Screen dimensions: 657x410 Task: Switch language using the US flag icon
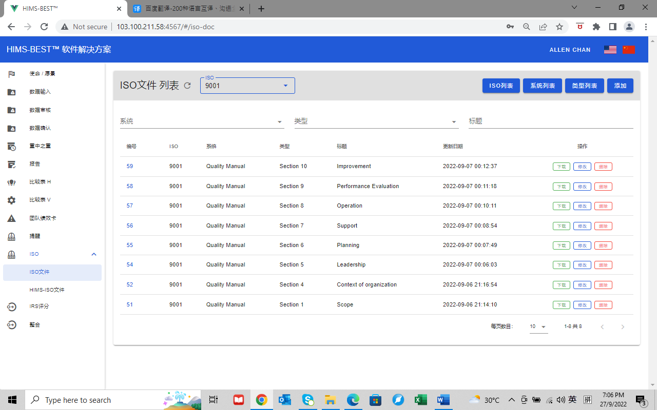pos(610,50)
